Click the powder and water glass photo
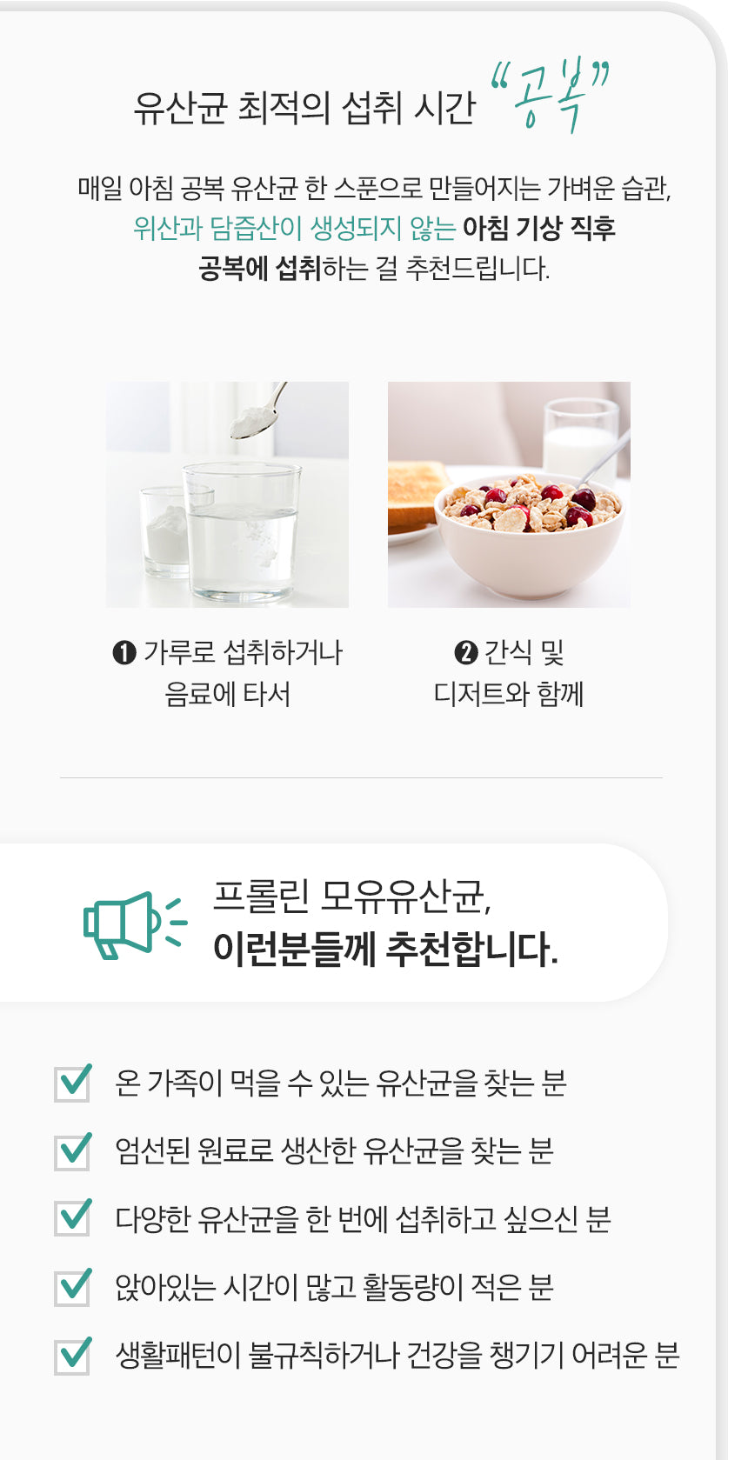 pos(227,494)
